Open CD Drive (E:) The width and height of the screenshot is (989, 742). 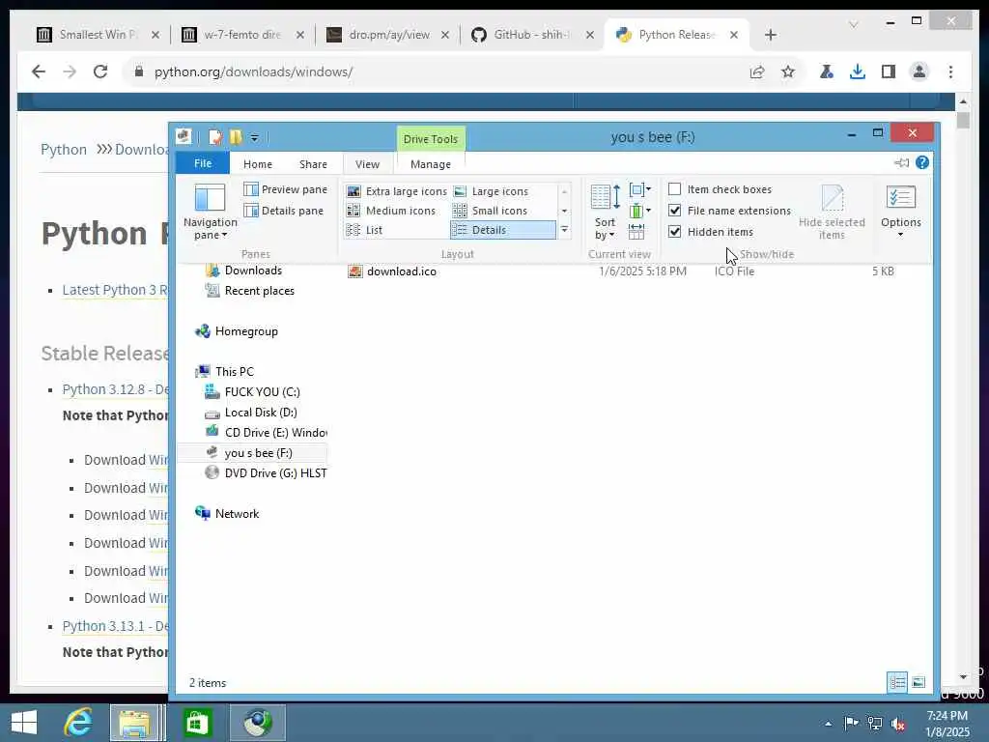(x=275, y=432)
